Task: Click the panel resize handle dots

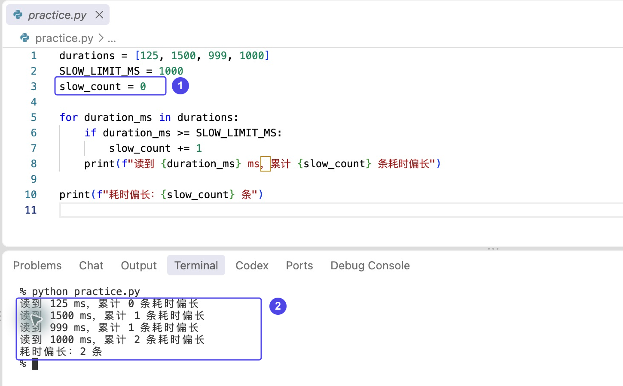Action: [493, 249]
